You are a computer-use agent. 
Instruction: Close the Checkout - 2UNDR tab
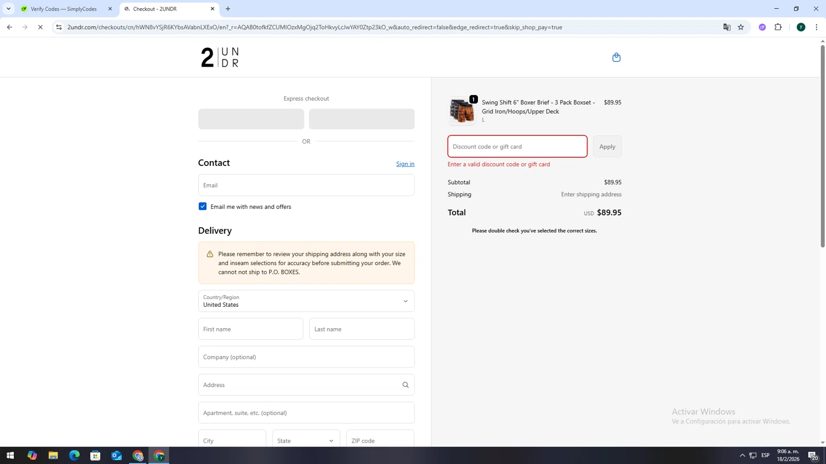(x=213, y=9)
